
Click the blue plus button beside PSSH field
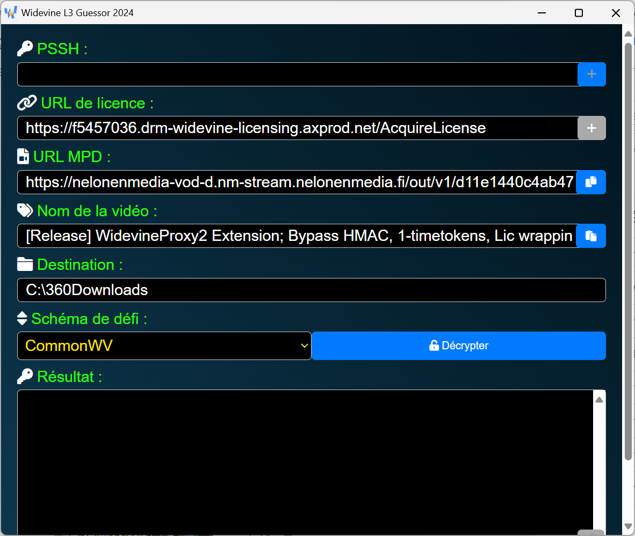click(591, 74)
